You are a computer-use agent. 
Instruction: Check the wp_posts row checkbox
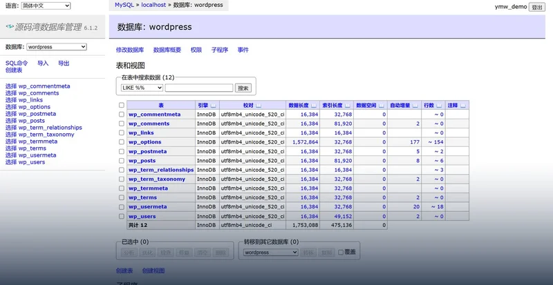[122, 161]
